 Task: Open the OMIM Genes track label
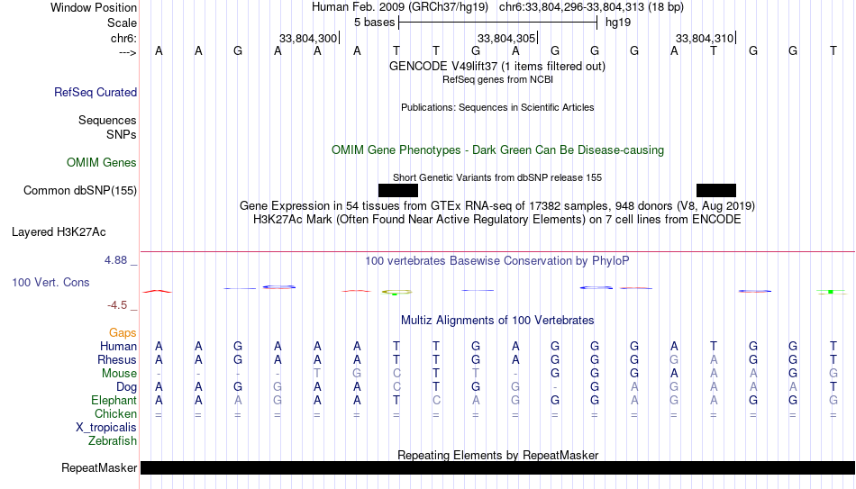[102, 163]
